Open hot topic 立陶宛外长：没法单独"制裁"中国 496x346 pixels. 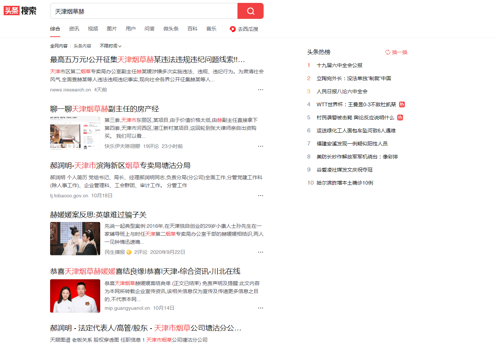click(x=354, y=78)
